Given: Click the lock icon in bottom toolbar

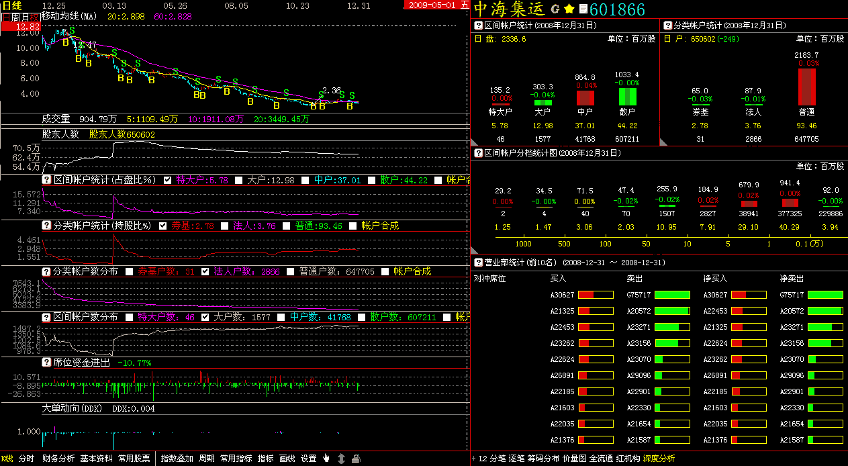Looking at the screenshot, I should tap(356, 459).
